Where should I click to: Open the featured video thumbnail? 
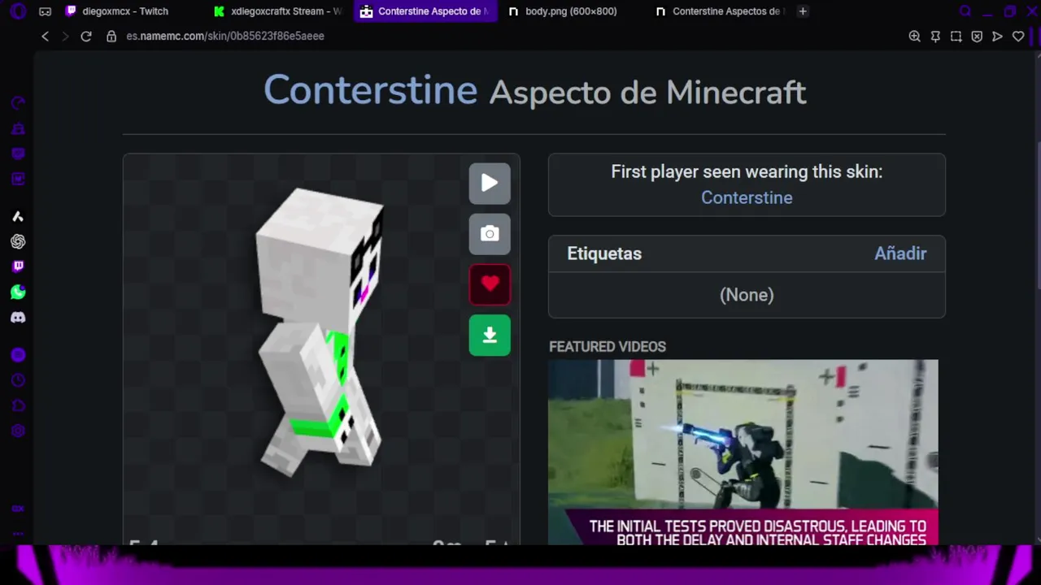743,452
